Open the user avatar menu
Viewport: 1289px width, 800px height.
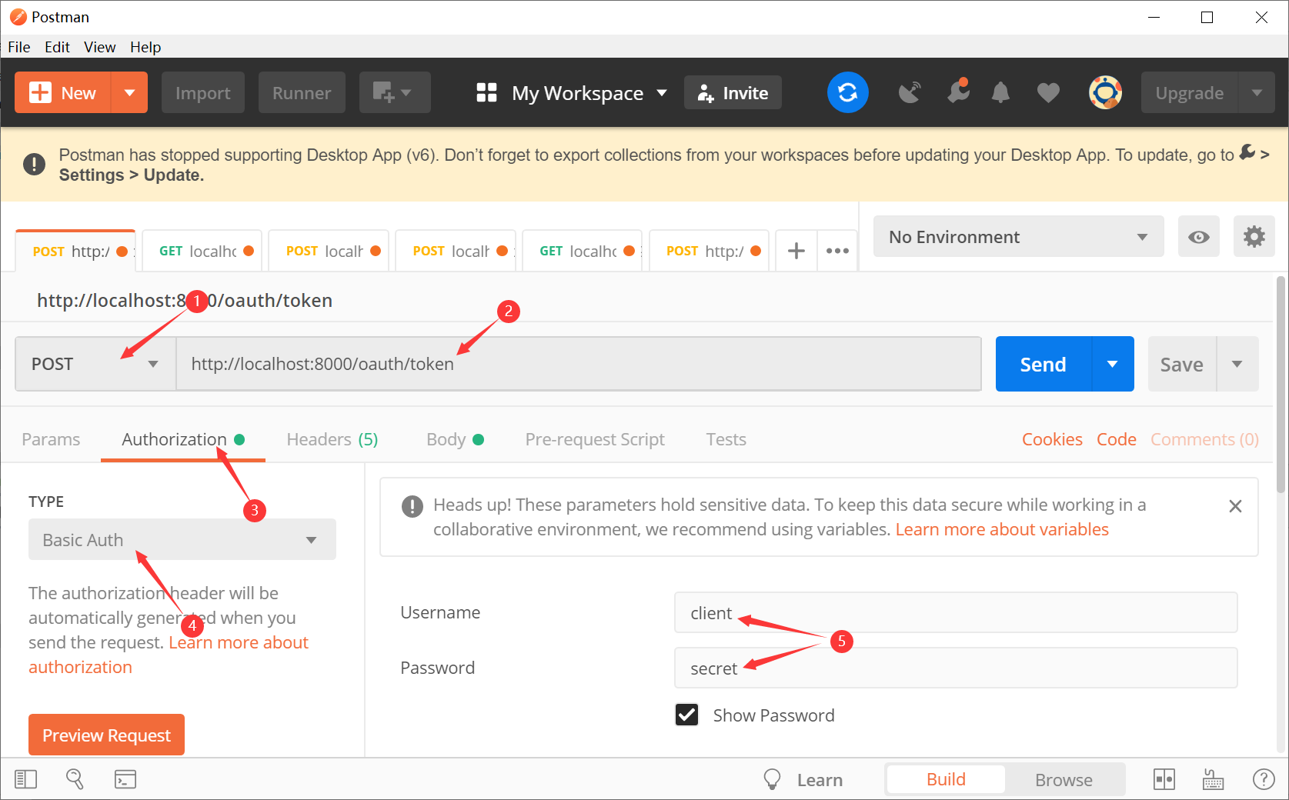(1105, 92)
